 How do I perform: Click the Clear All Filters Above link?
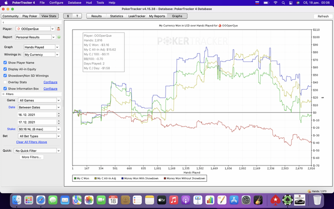point(31,142)
